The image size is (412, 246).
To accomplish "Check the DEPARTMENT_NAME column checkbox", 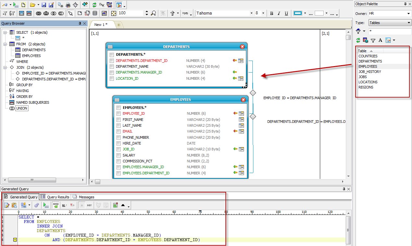I will 112,67.
